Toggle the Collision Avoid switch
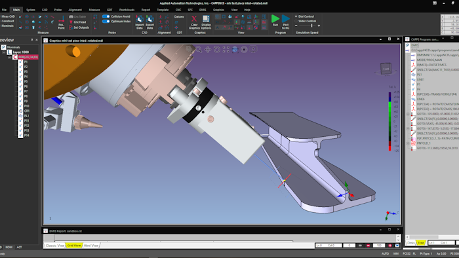Image resolution: width=459 pixels, height=258 pixels. 106,16
